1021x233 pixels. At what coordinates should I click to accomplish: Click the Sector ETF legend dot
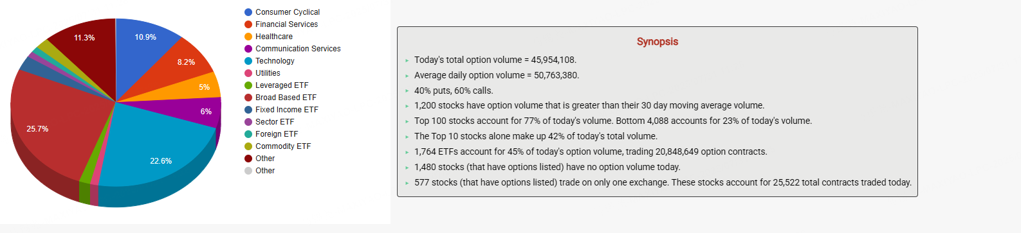click(248, 122)
